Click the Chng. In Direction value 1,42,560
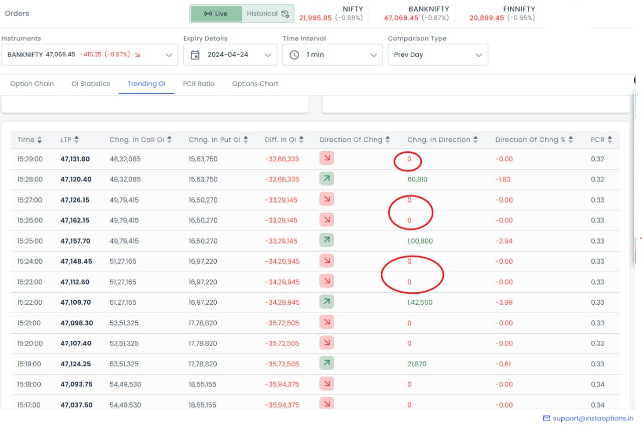The height and width of the screenshot is (425, 642). tap(420, 303)
